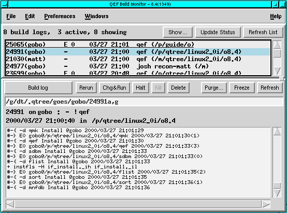Click the log output vertical scrollbar thumb
The image size is (287, 213).
coord(277,186)
